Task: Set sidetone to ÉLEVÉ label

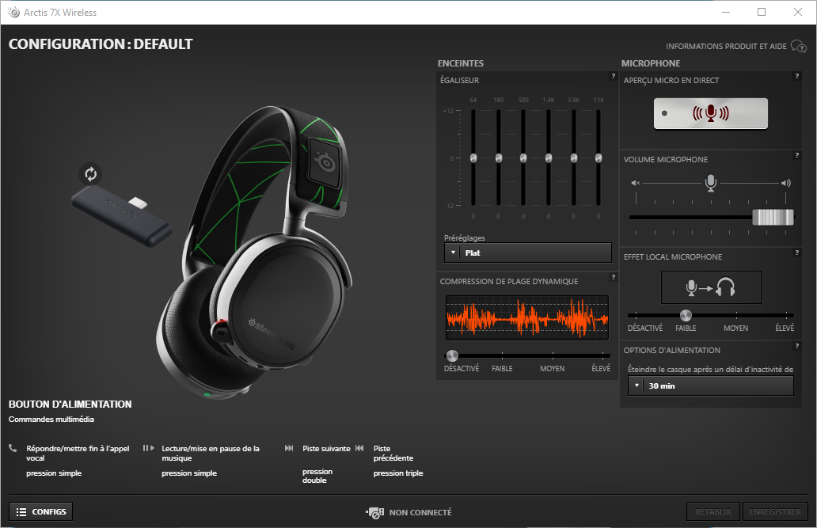Action: (x=785, y=328)
